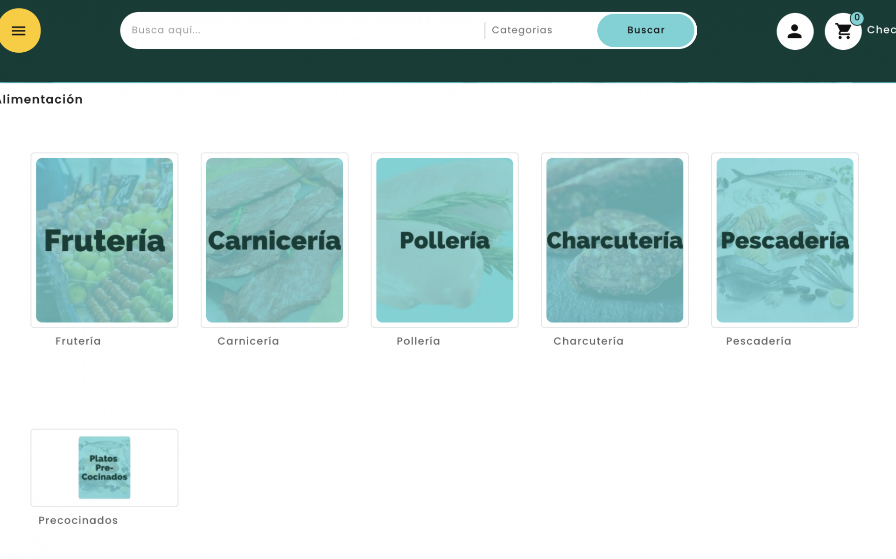Click the Pescadería text label
Screen dimensions: 896x559
(758, 341)
